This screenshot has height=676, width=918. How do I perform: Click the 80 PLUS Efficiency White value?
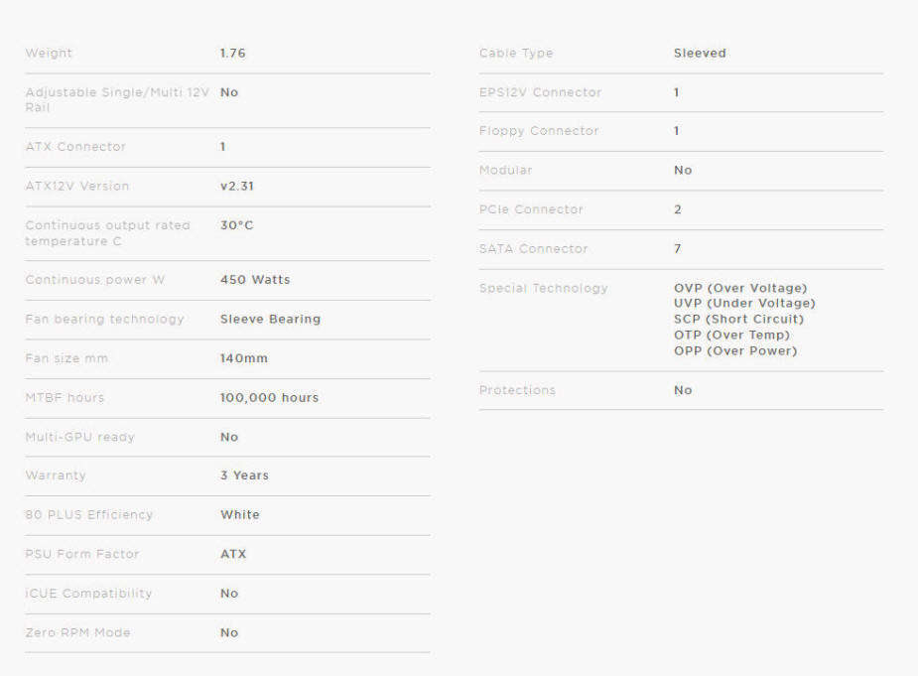pyautogui.click(x=239, y=515)
